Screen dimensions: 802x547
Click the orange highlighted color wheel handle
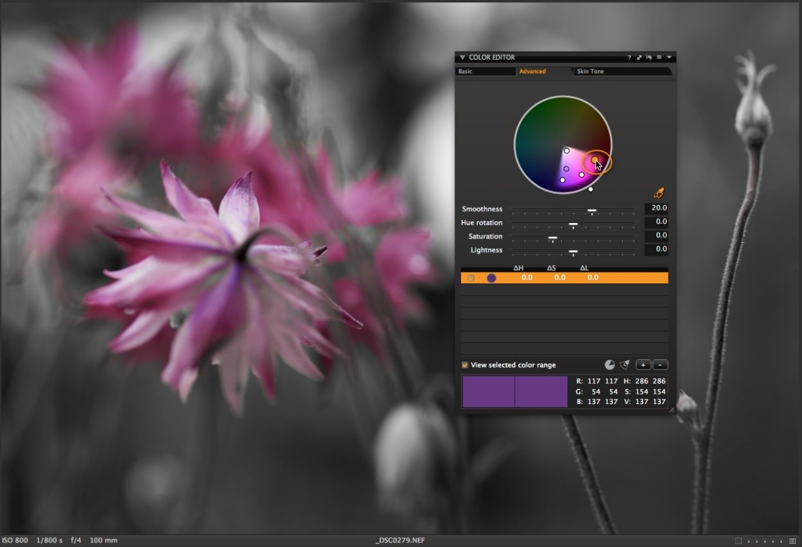(595, 160)
